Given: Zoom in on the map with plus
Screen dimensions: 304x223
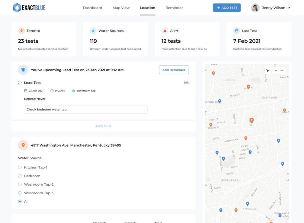Looking at the screenshot, I should pos(276,71).
